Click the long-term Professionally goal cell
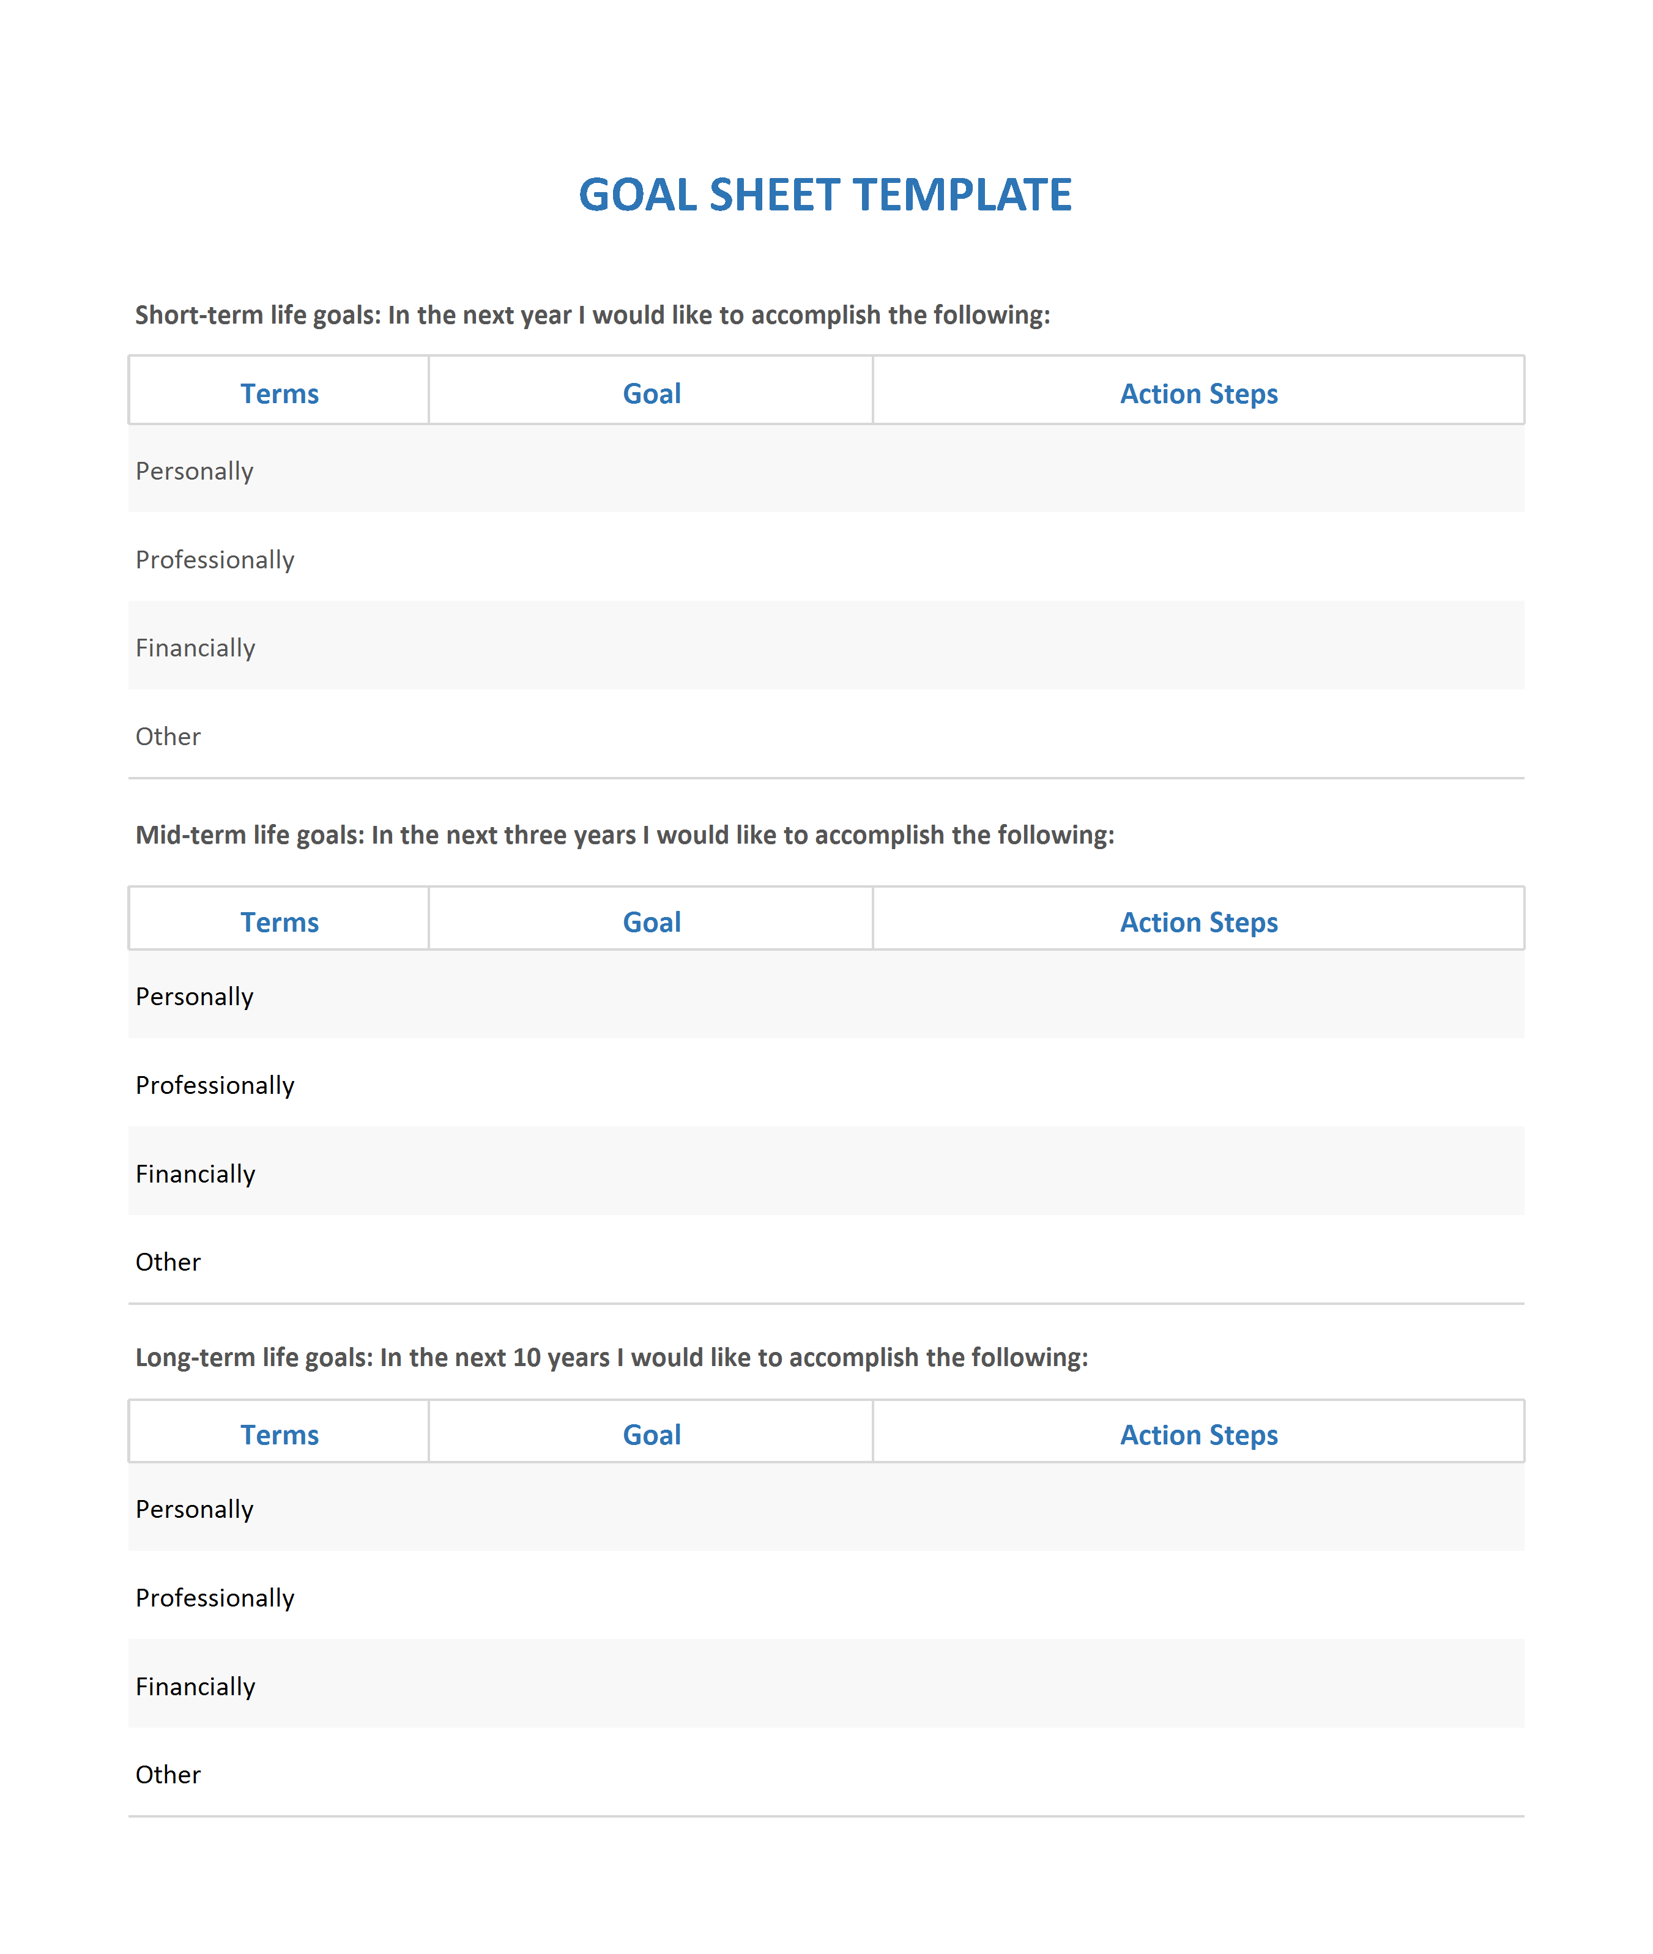Screen dimensions: 1653x1954 click(x=650, y=1595)
